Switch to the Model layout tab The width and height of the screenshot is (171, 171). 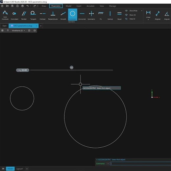pyautogui.click(x=10, y=169)
